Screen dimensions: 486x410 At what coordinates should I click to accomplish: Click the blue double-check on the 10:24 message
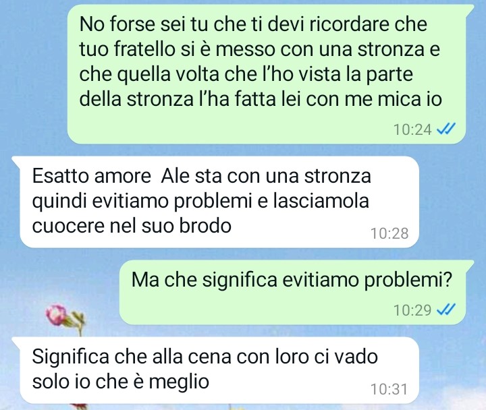tap(446, 129)
